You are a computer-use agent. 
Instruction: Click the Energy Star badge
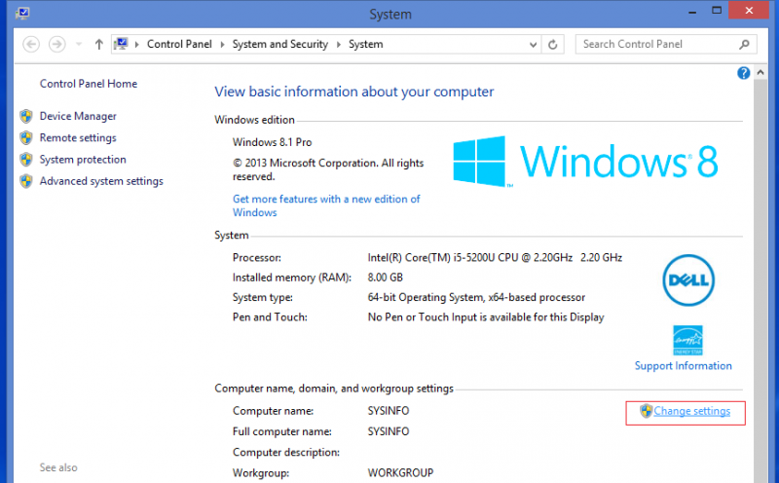[x=687, y=341]
